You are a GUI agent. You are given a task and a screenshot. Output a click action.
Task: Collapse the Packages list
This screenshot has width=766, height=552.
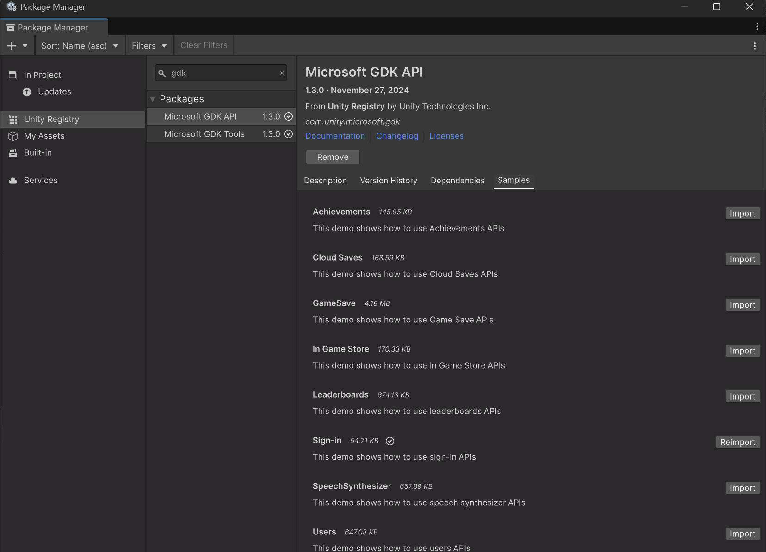pyautogui.click(x=153, y=98)
